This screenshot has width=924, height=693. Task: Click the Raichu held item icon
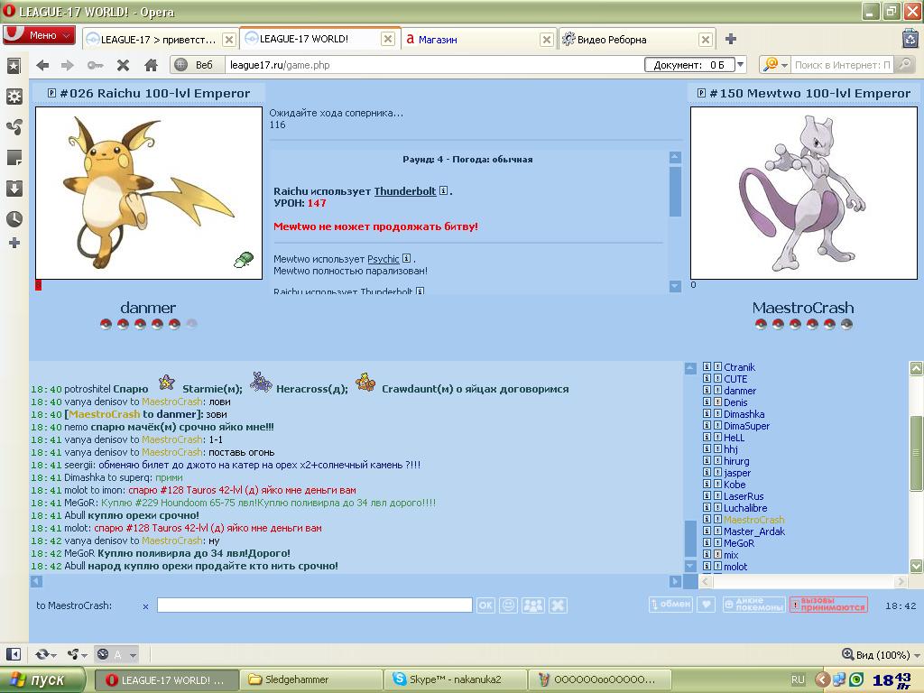(x=244, y=259)
